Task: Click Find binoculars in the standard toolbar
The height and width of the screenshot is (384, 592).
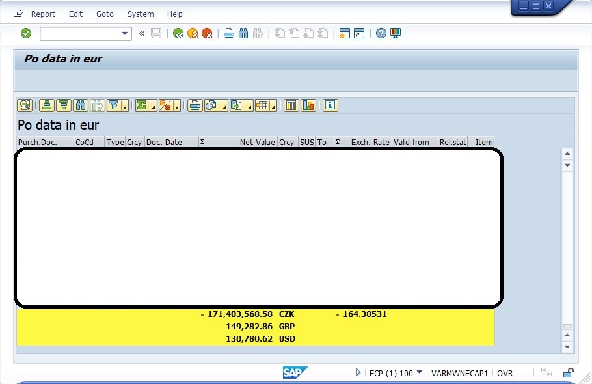Action: tap(243, 33)
